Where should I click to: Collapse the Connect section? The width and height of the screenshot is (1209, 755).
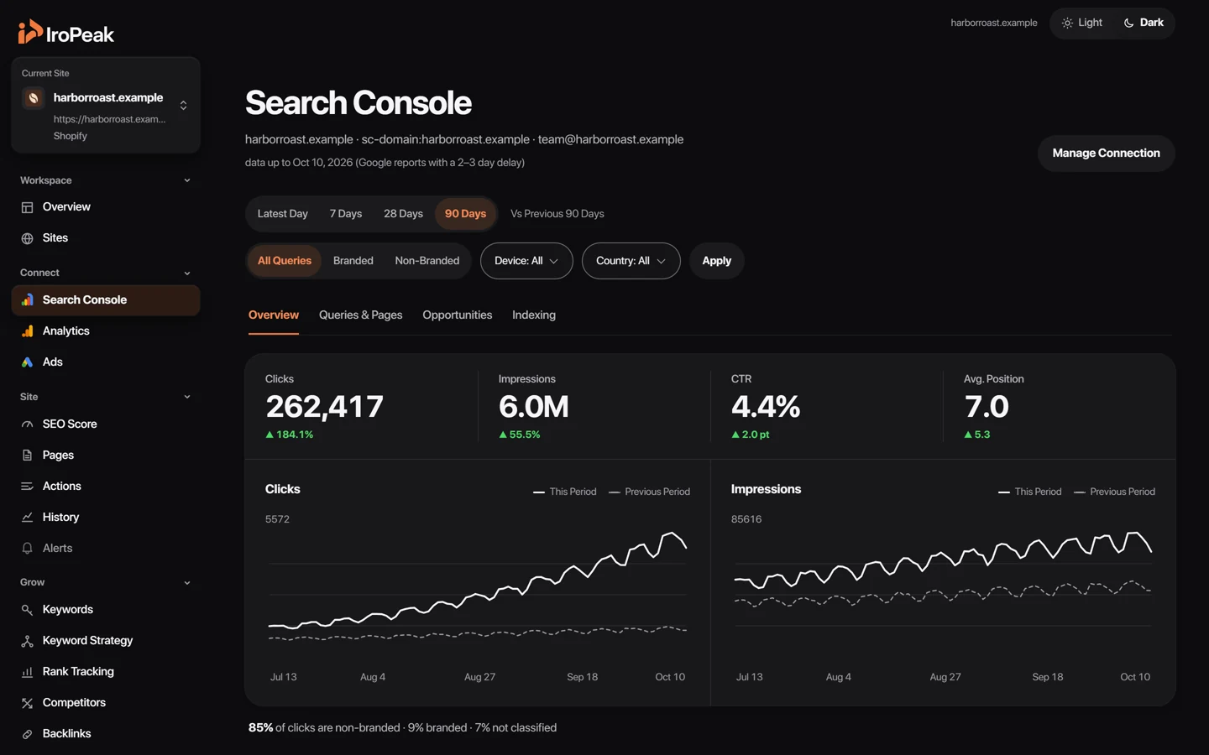(x=187, y=273)
